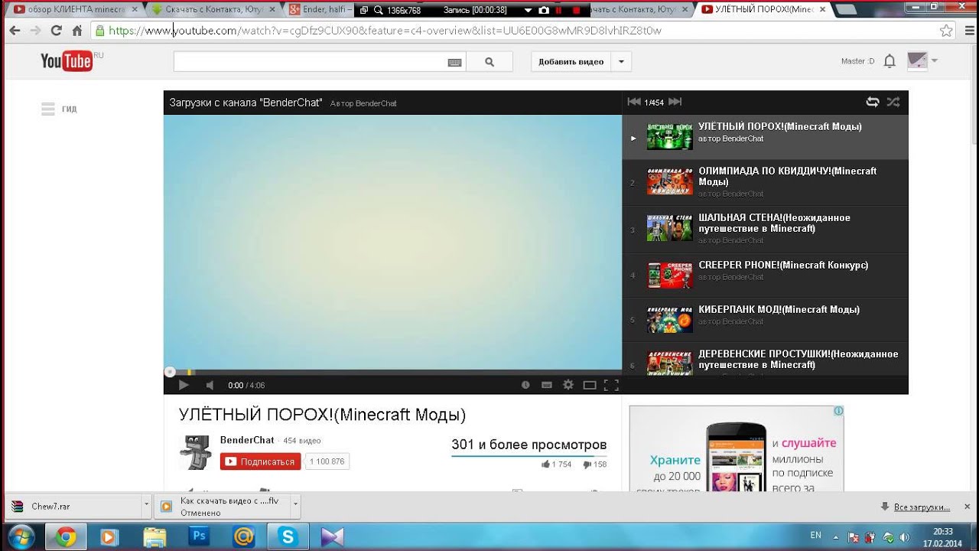
Task: Click the EN language indicator in tray
Action: (816, 536)
